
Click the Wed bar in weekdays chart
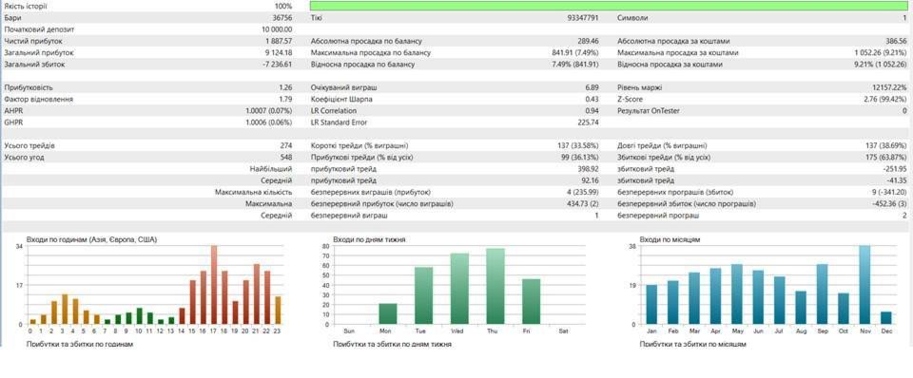coord(459,289)
